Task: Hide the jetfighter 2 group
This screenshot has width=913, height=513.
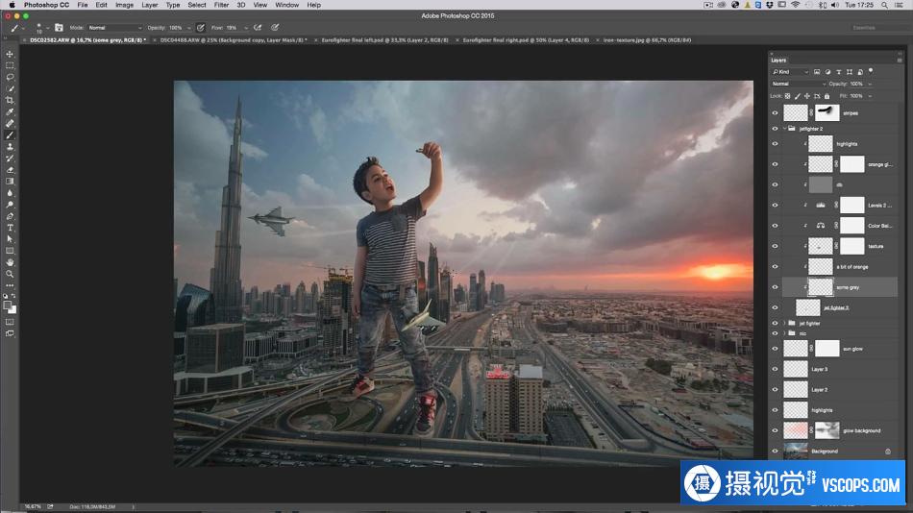Action: [x=775, y=129]
